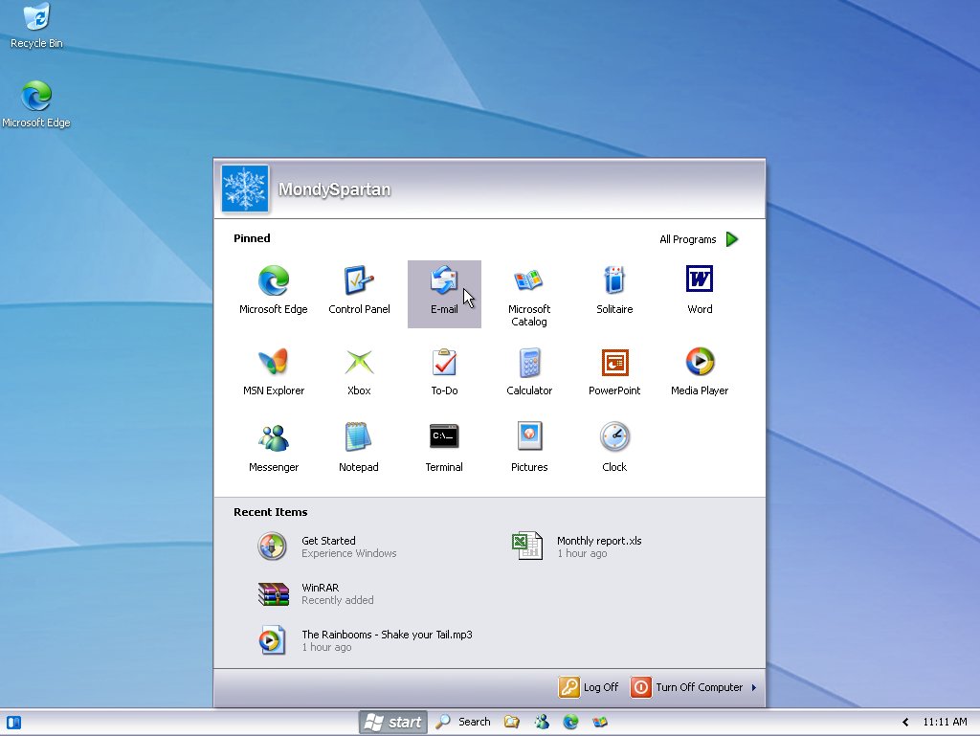
Task: Launch Calculator from pinned apps
Action: [x=529, y=371]
